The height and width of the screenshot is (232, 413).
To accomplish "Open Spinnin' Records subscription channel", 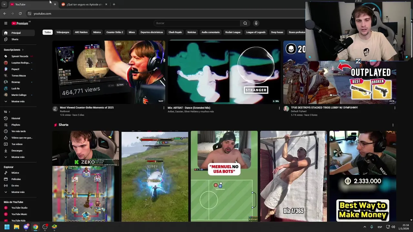I will click(20, 56).
